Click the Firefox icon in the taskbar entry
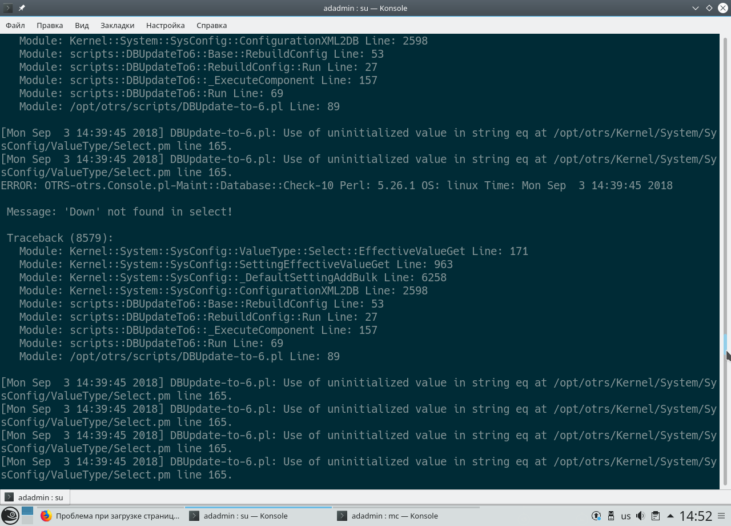 pos(46,516)
